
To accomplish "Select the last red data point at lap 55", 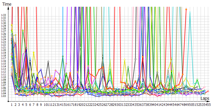I will (208, 91).
